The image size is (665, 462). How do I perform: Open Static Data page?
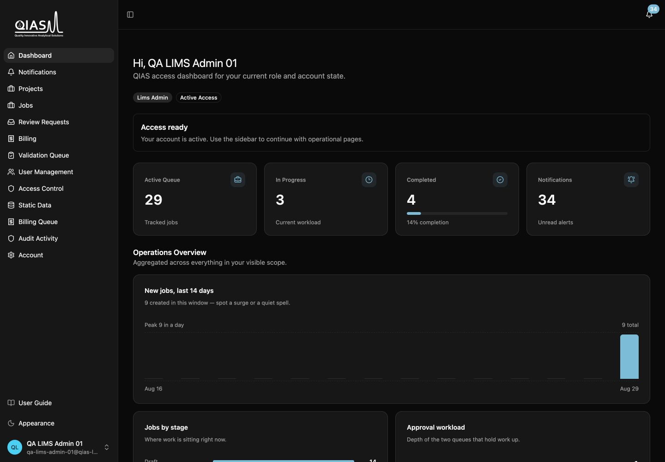(x=59, y=205)
